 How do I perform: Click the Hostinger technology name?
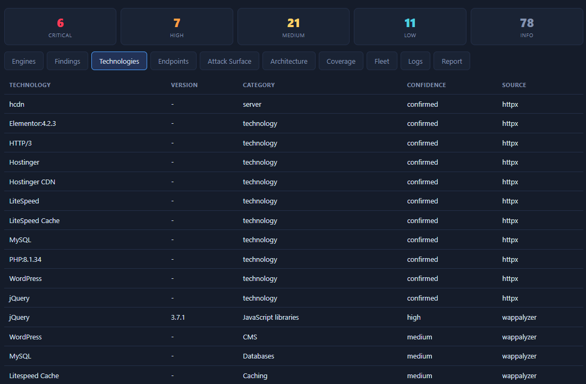point(24,163)
